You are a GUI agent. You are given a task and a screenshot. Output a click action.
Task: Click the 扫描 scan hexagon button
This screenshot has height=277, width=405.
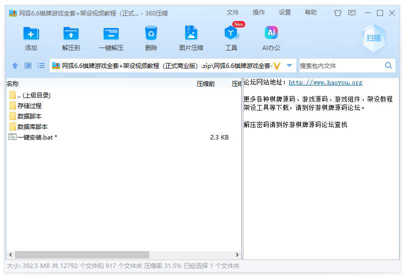click(373, 38)
